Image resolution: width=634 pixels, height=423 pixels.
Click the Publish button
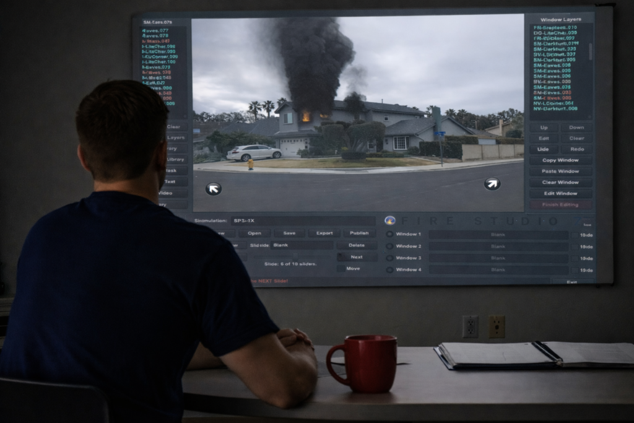[359, 233]
